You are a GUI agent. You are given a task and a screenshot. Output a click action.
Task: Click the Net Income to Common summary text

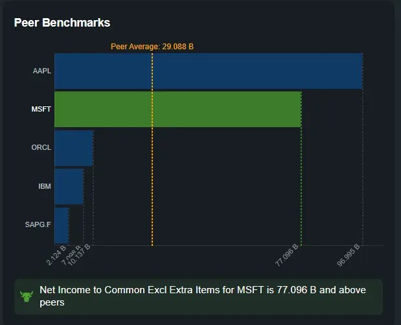203,296
